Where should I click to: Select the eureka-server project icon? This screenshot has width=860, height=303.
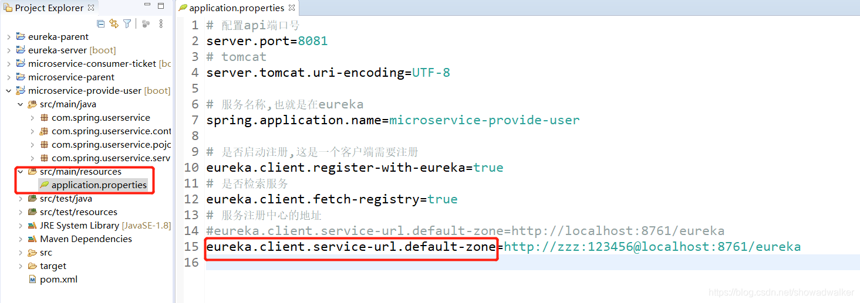tap(20, 50)
